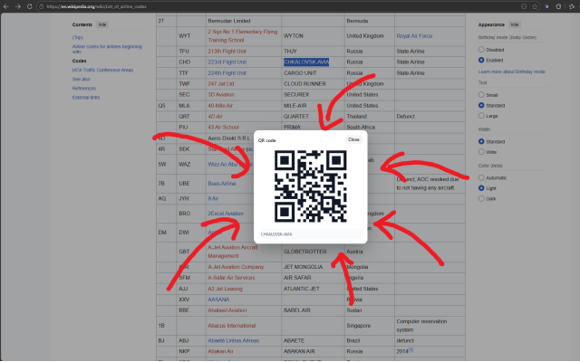Open 4D Air link
The image size is (580, 362).
point(215,117)
